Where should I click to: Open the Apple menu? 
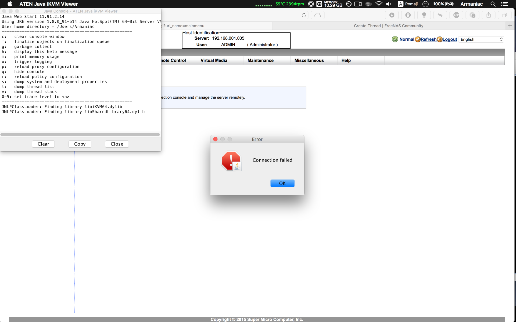(10, 4)
